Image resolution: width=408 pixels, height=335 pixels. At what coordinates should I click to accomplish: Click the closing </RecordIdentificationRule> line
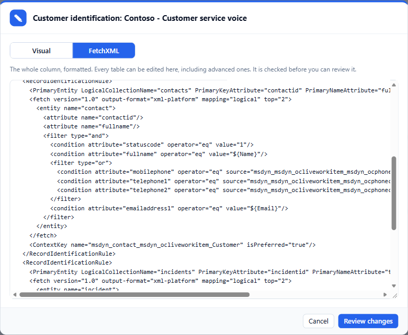69,254
